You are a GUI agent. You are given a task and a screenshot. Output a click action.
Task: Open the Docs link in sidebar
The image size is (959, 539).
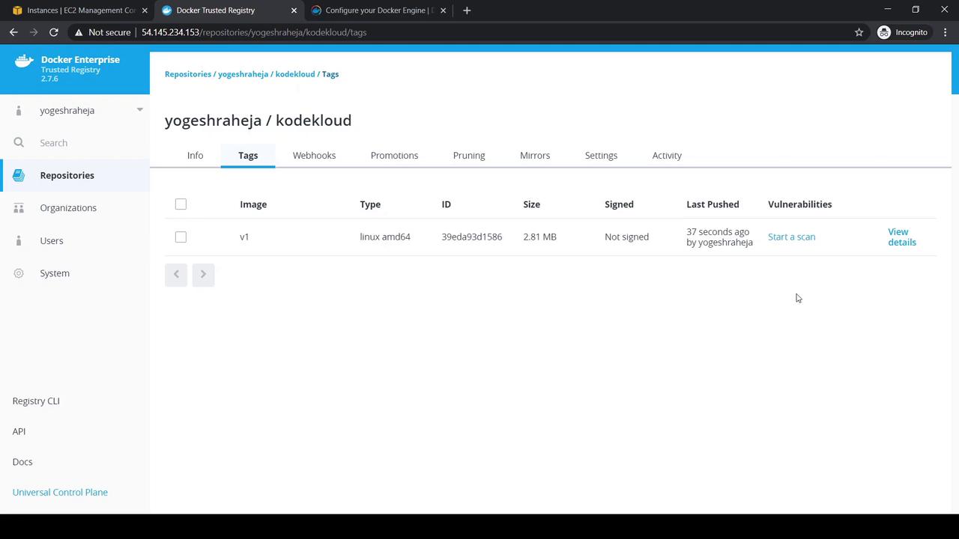coord(22,462)
